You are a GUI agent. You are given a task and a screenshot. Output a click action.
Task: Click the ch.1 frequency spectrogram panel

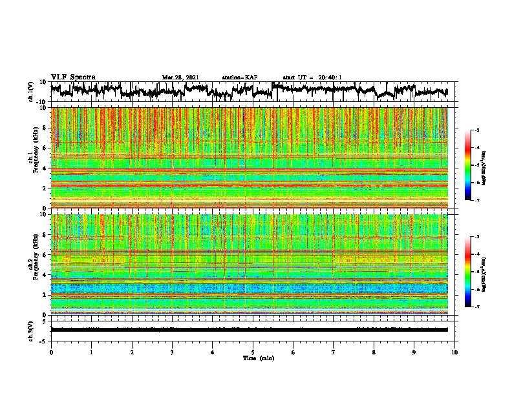(x=250, y=157)
